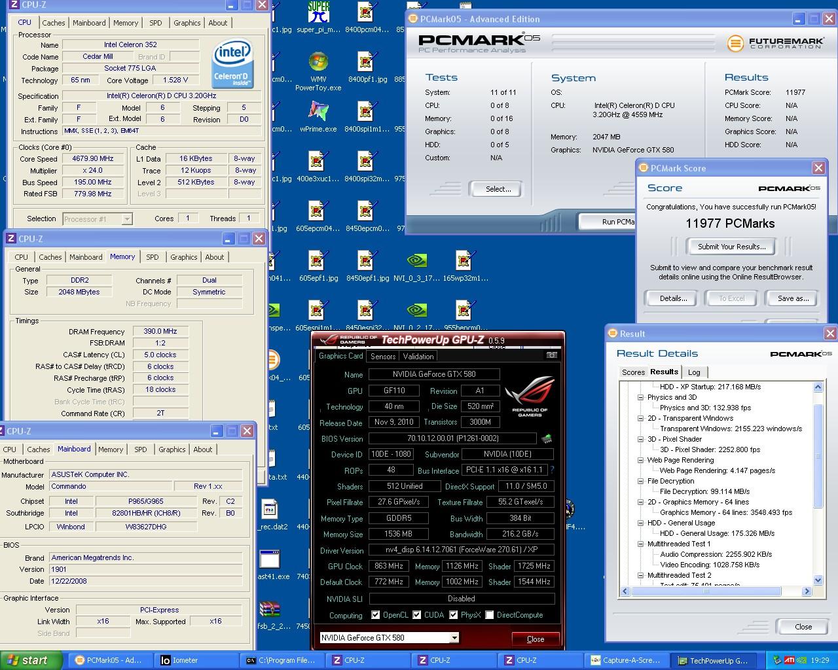Open the Log tab in Result Details
Screen dimensions: 838x670
(694, 372)
